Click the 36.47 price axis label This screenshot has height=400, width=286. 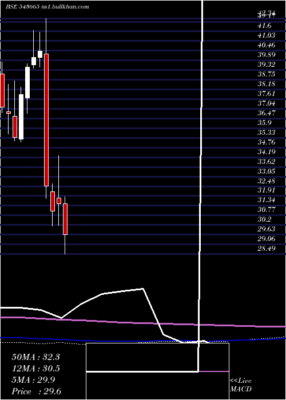(x=266, y=113)
